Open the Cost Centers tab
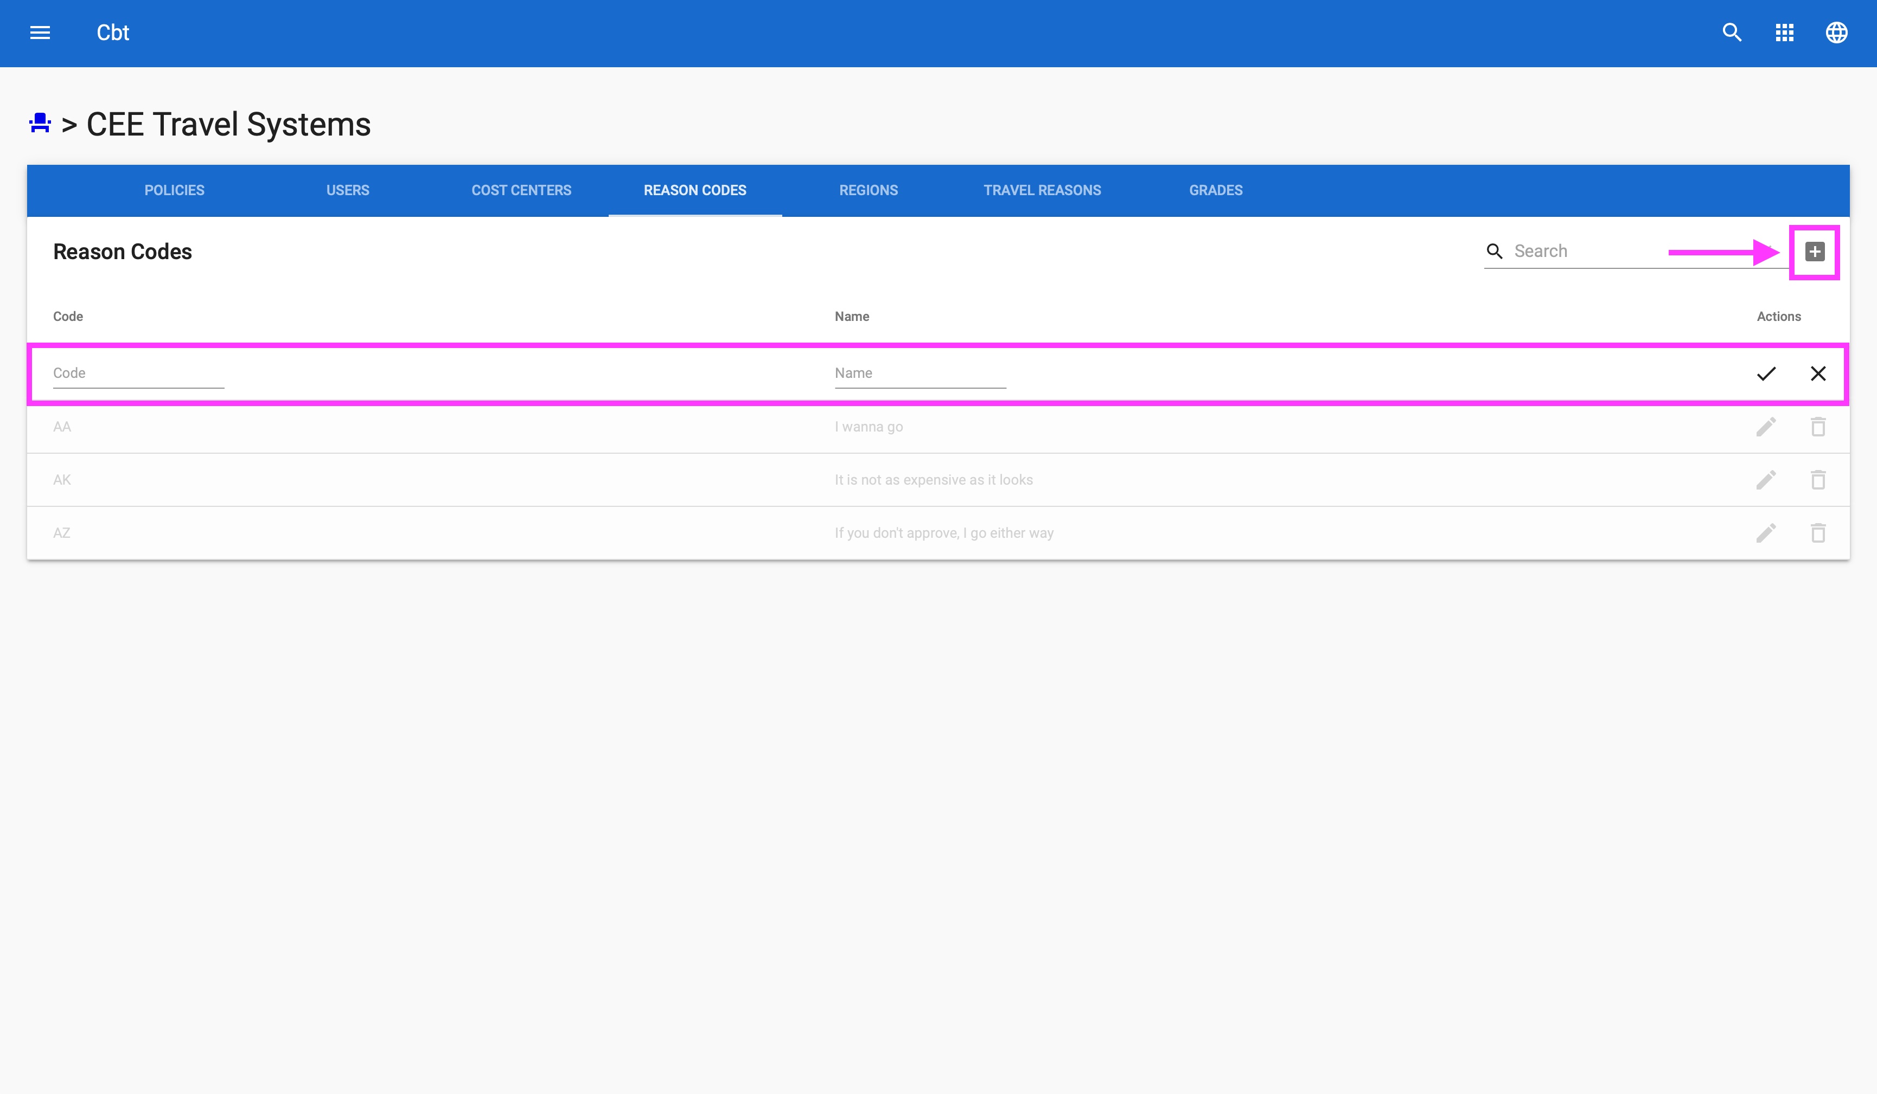 point(521,190)
